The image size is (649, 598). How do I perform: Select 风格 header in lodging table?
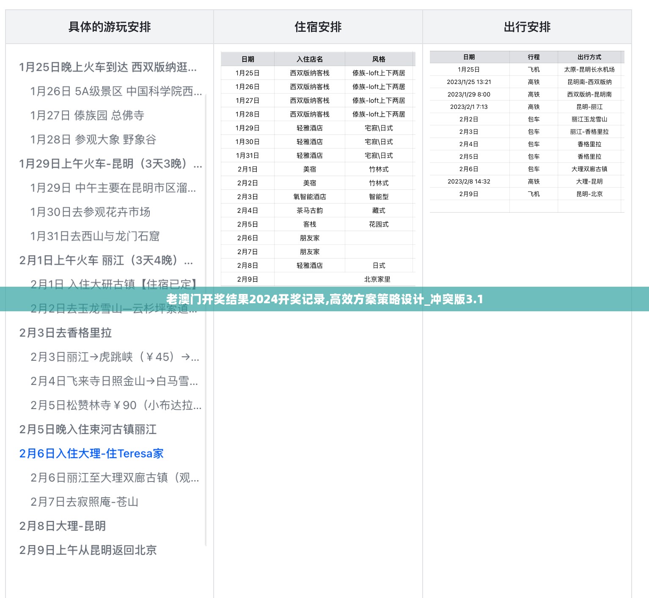coord(379,59)
